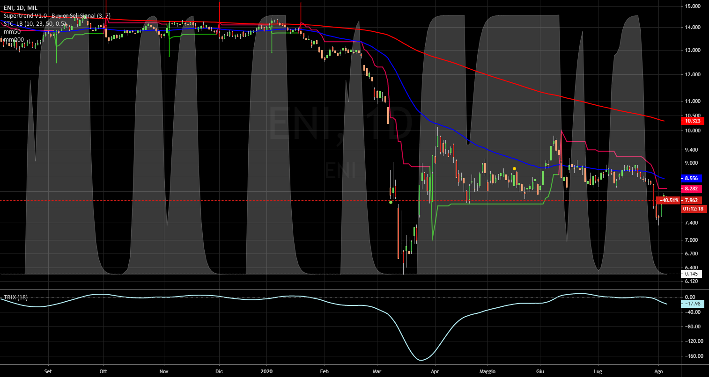709x377 pixels.
Task: Click the blue 8.556 price tag
Action: pyautogui.click(x=692, y=178)
